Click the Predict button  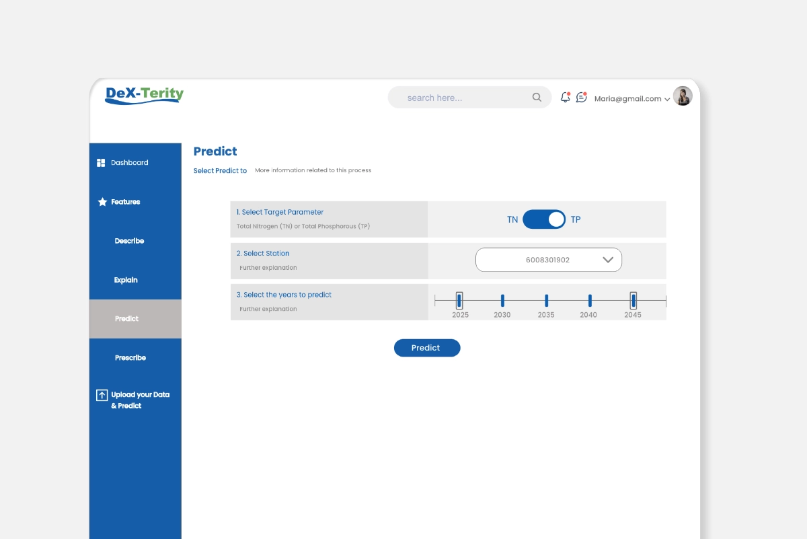click(427, 348)
